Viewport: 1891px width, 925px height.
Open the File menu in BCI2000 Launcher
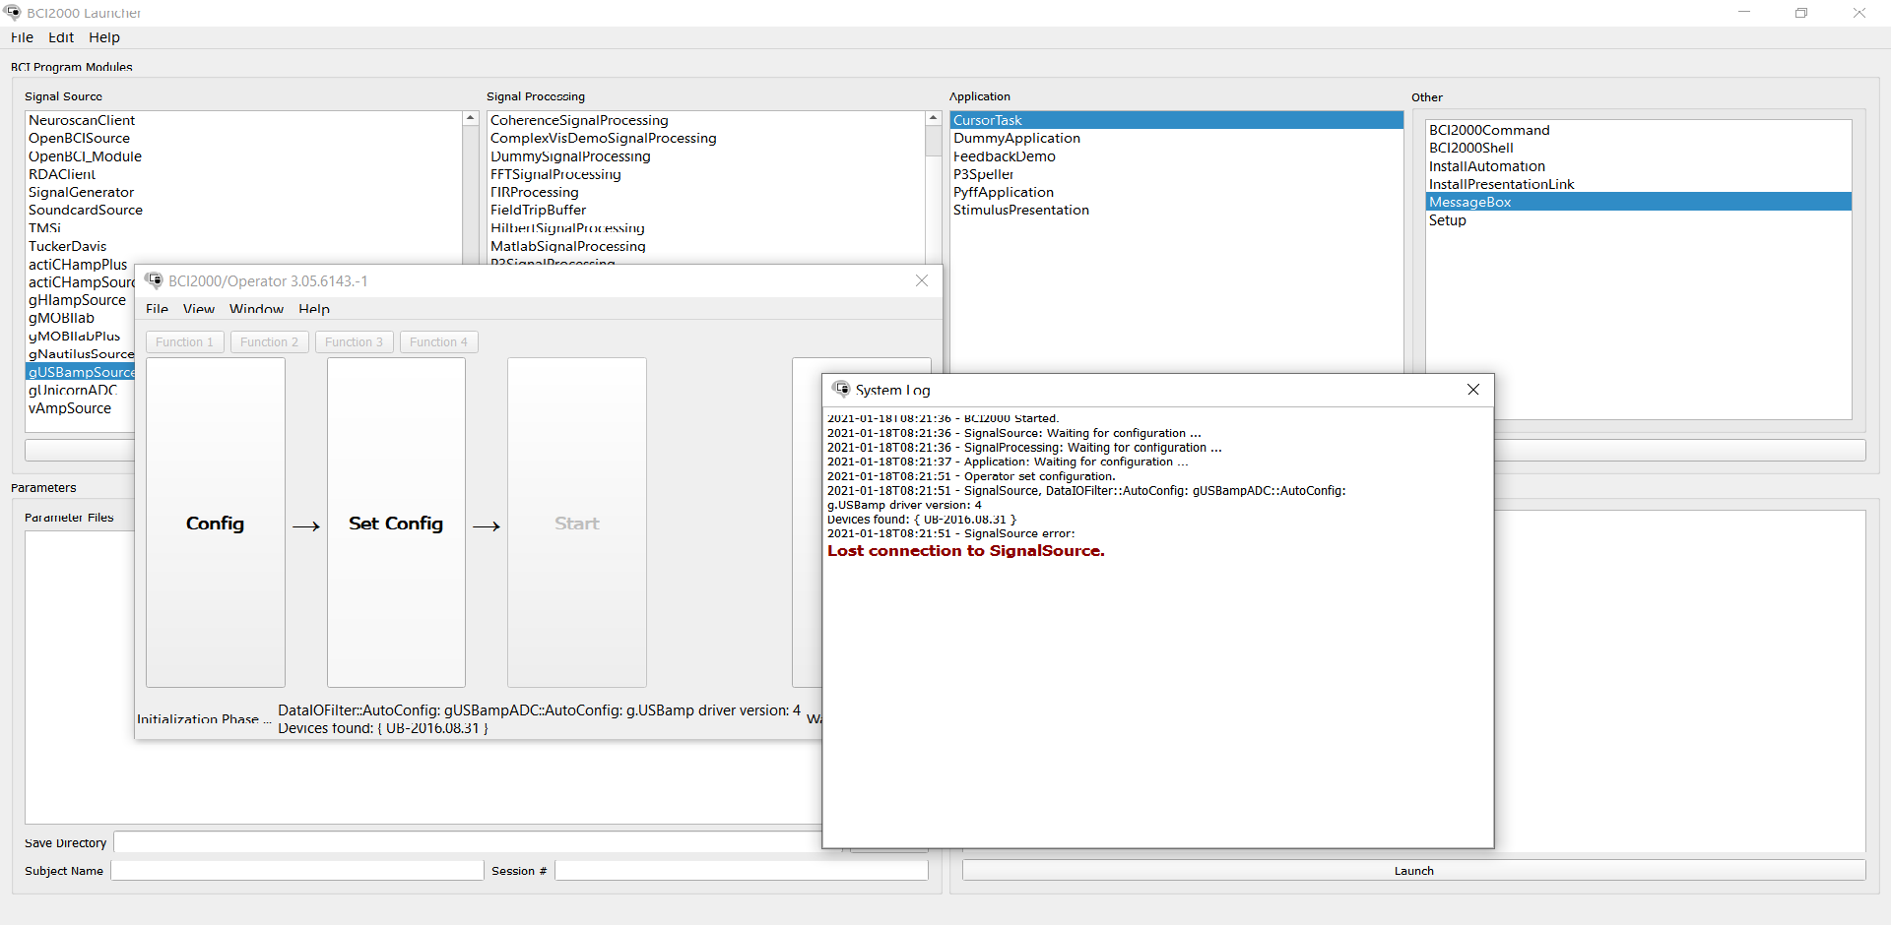click(x=22, y=37)
